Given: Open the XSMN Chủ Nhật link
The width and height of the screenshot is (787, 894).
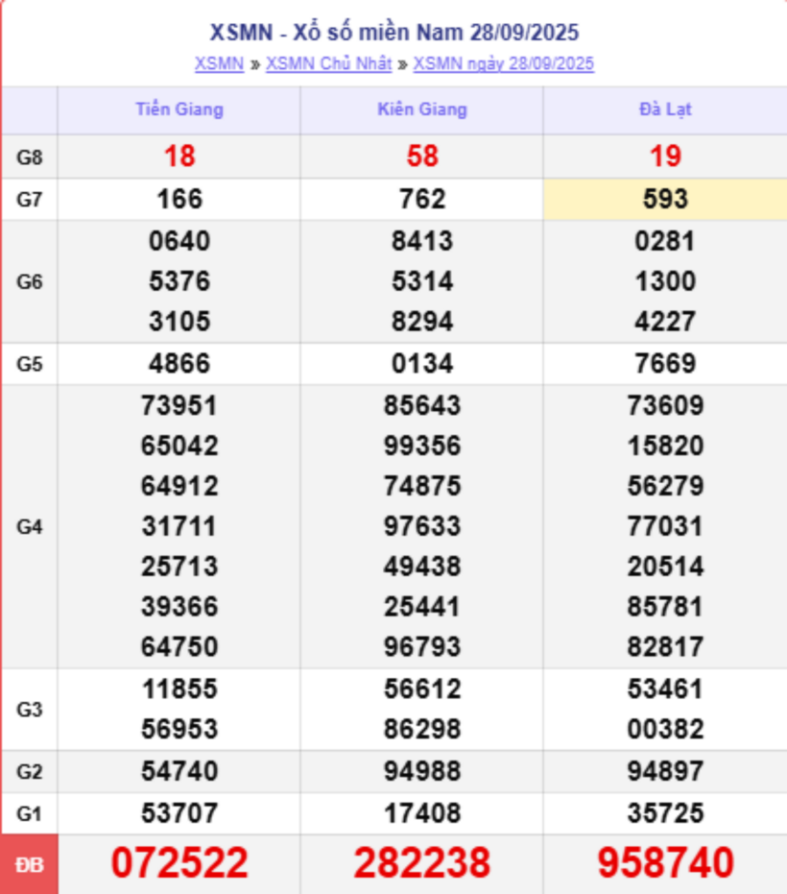Looking at the screenshot, I should [328, 64].
